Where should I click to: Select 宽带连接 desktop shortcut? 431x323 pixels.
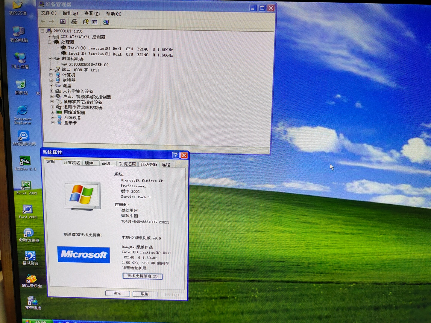pyautogui.click(x=33, y=303)
